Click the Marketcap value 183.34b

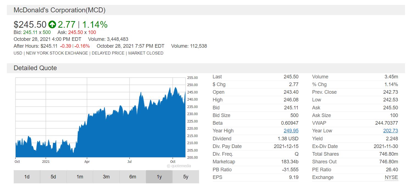click(x=289, y=162)
